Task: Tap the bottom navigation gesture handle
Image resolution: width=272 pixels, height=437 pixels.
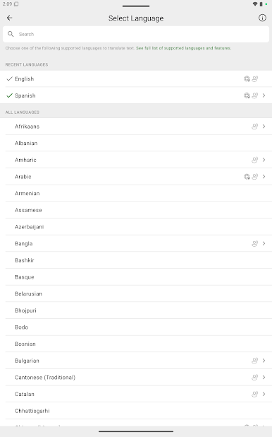Action: tap(136, 431)
